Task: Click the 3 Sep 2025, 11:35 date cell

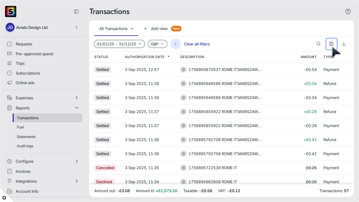Action: coord(142,168)
